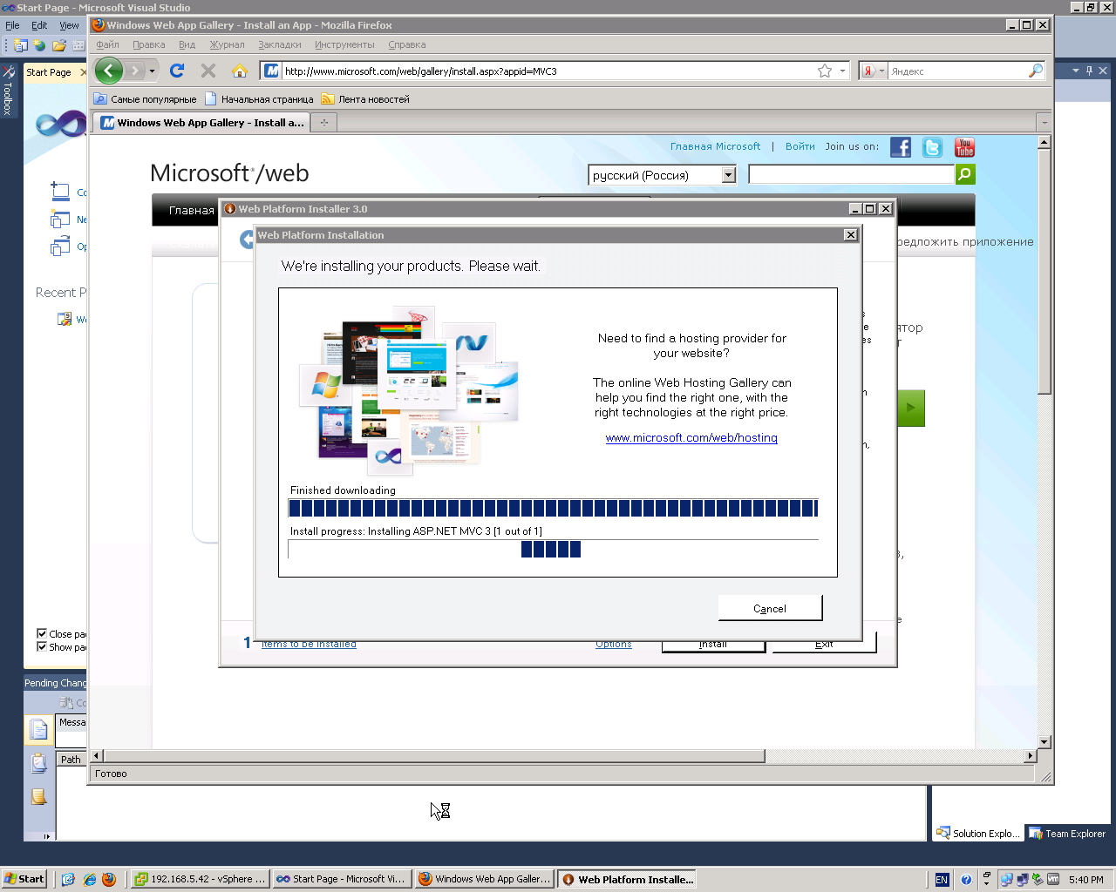Click Visual Studio's New Project toolbar icon
The image size is (1116, 892).
click(21, 45)
